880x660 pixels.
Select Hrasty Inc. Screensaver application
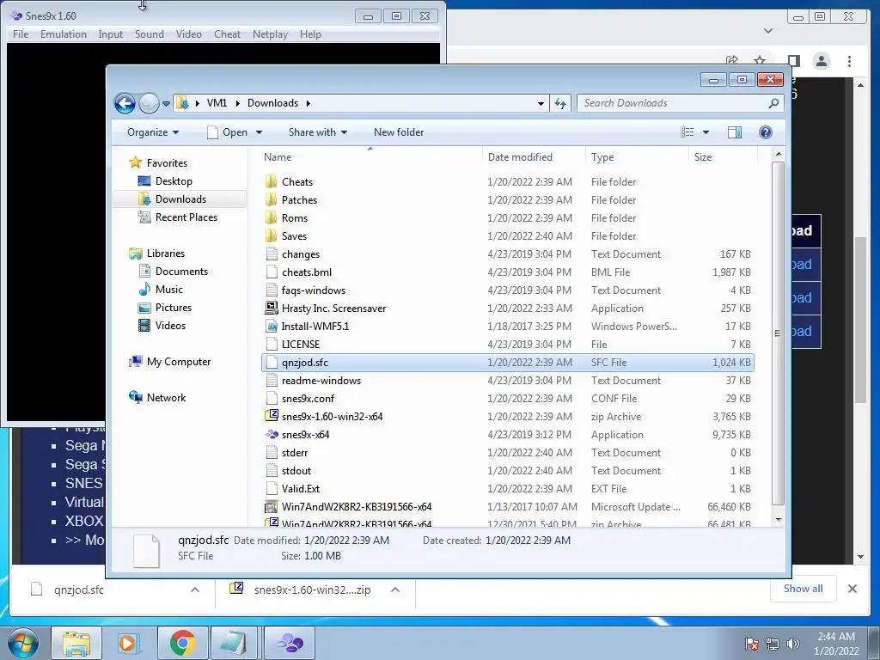click(x=333, y=309)
